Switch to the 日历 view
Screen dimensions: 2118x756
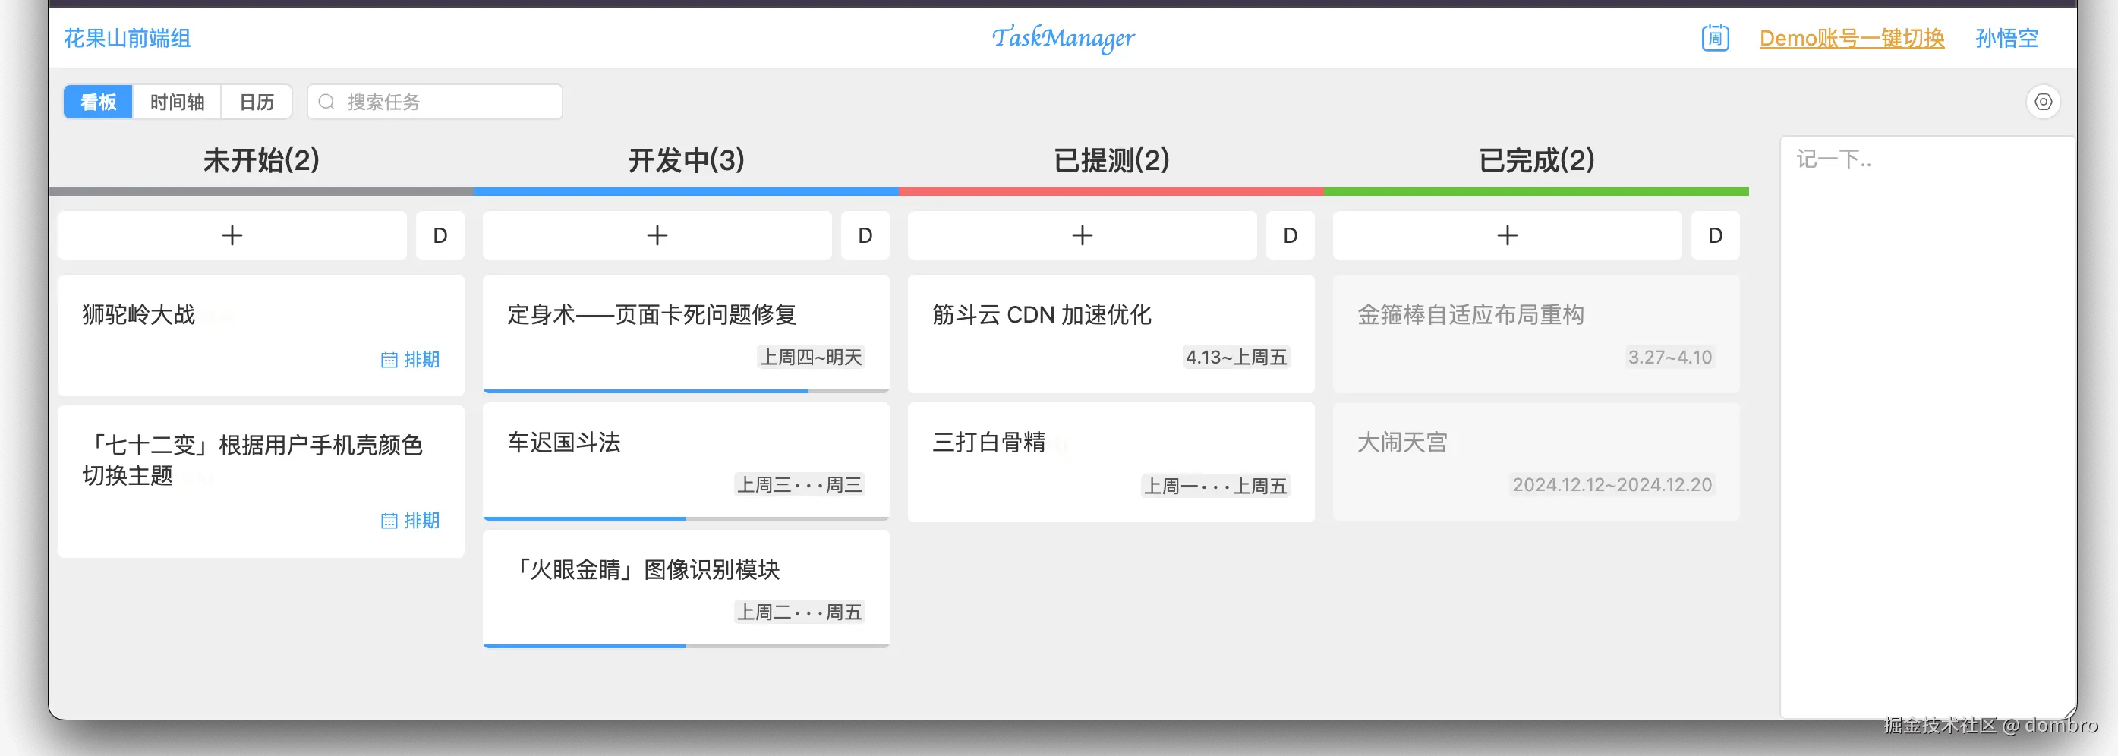257,102
